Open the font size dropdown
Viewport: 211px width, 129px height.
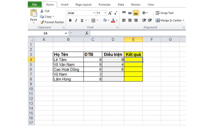point(105,13)
